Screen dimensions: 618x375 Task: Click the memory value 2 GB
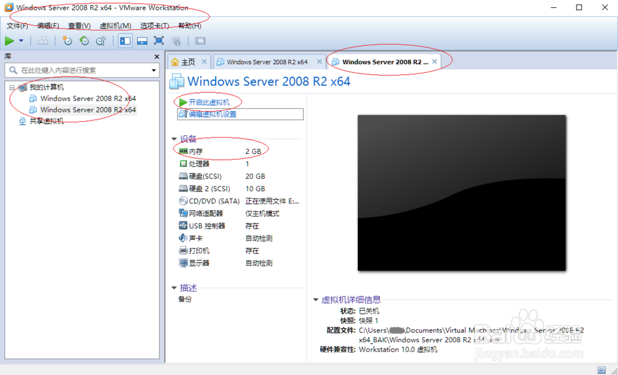253,151
